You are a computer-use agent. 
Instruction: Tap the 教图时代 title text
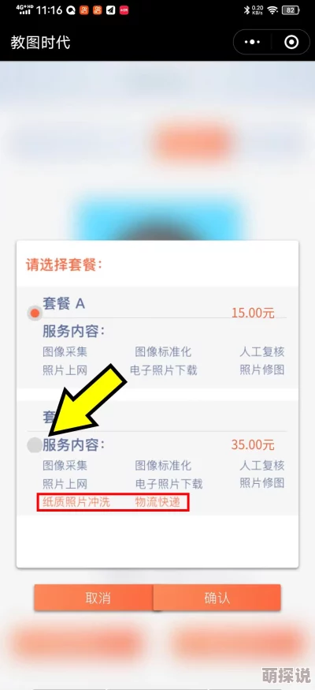coord(40,43)
